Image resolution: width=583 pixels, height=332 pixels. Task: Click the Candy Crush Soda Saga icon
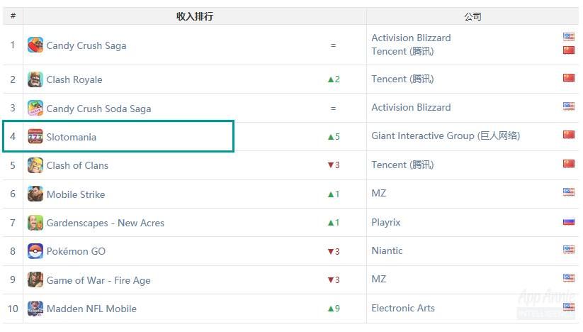coord(35,109)
